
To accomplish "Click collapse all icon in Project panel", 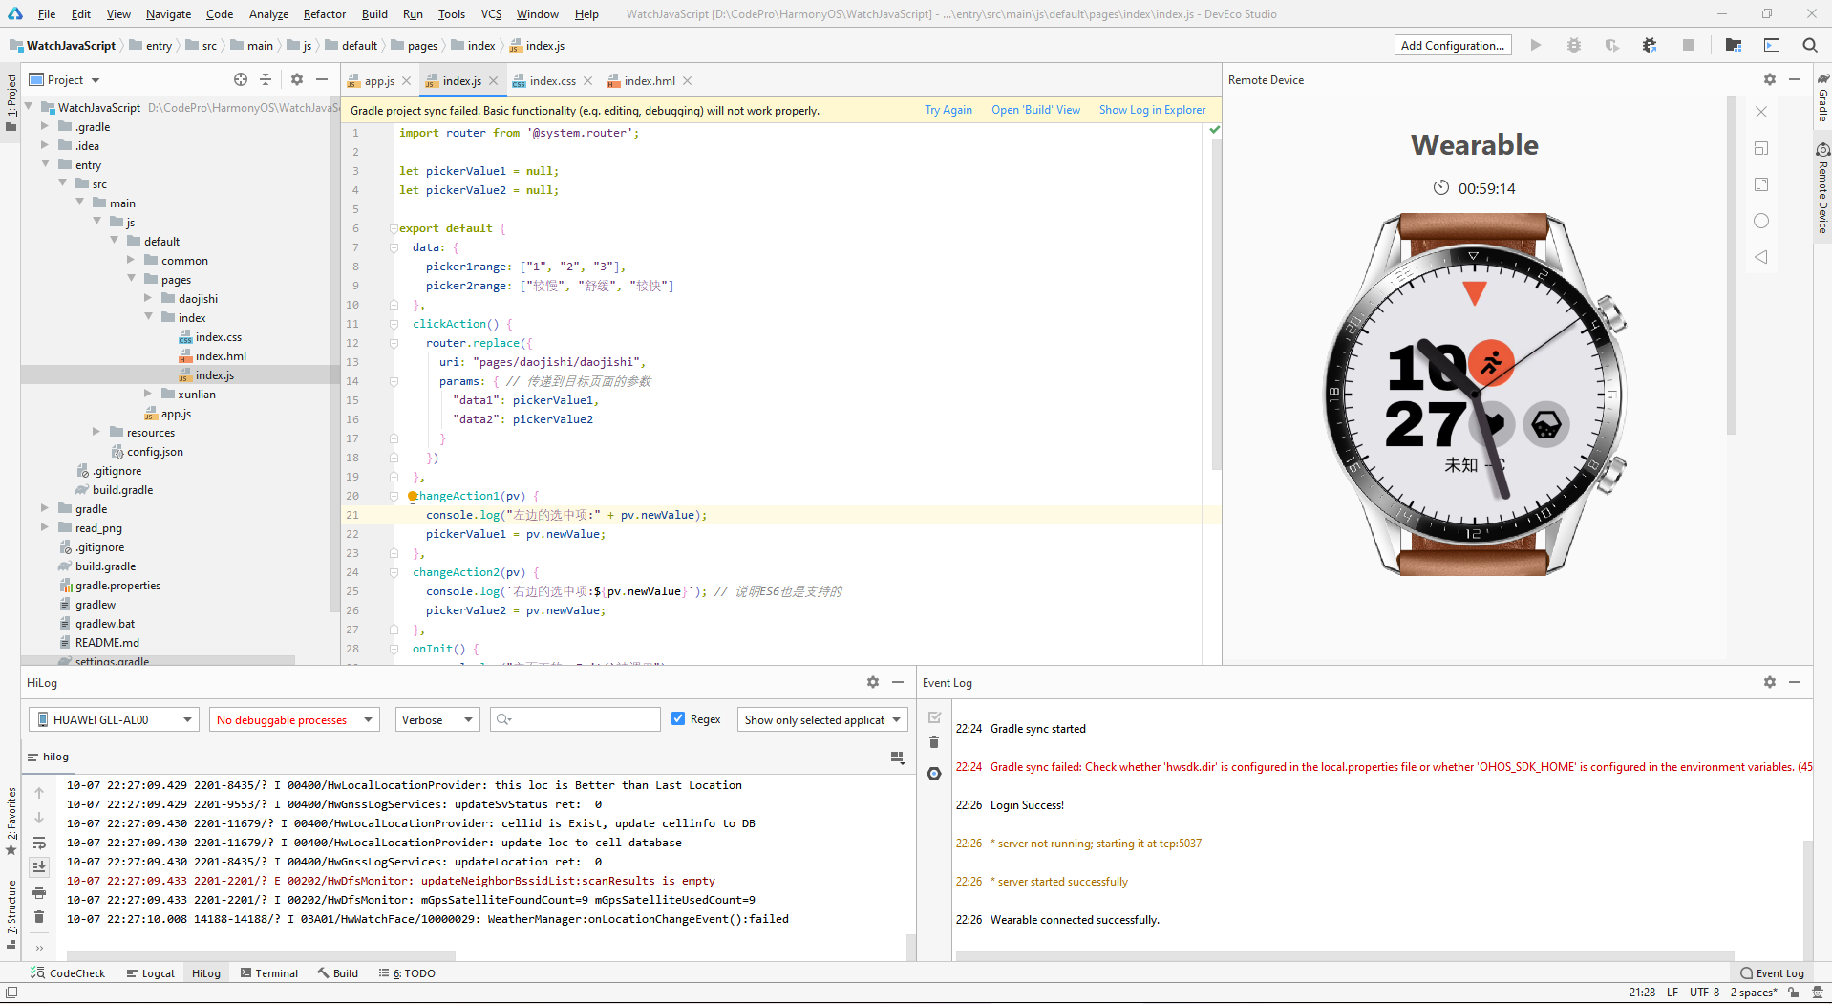I will (x=266, y=80).
